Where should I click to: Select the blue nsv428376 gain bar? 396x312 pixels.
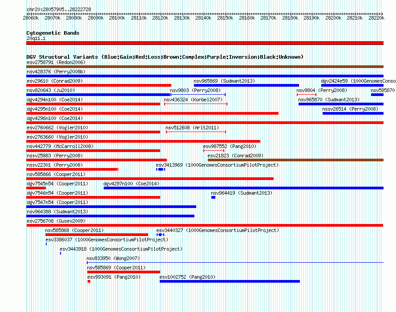205,76
